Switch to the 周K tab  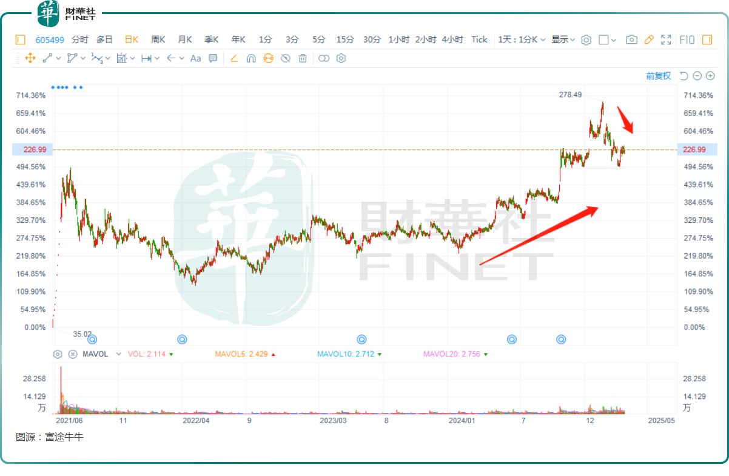tap(158, 39)
